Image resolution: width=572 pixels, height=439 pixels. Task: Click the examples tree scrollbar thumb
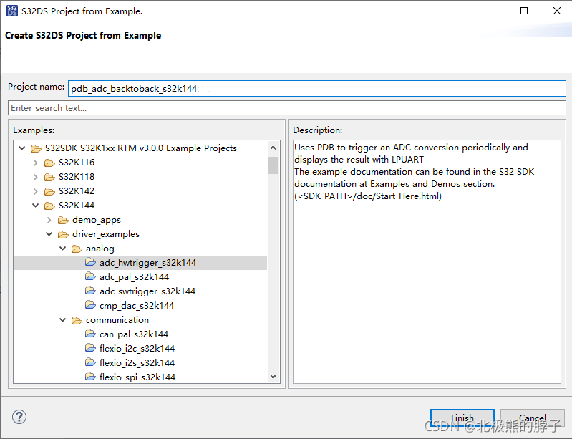[x=273, y=165]
